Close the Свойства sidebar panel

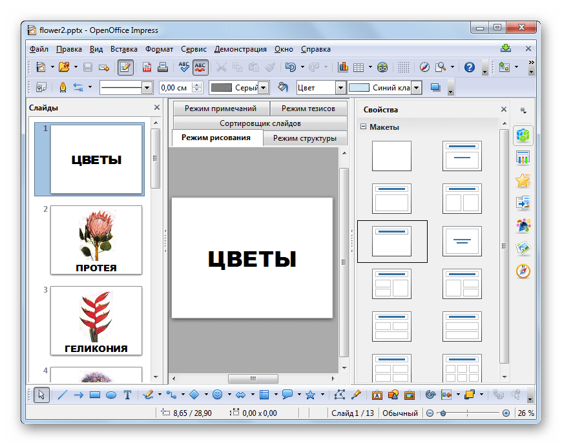[x=504, y=109]
